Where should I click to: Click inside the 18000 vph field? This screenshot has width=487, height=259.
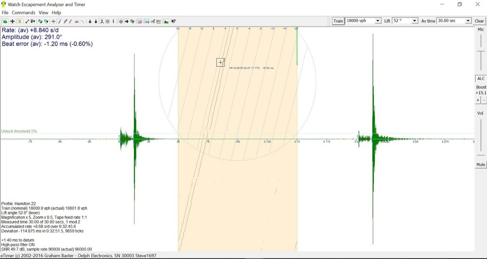click(360, 21)
